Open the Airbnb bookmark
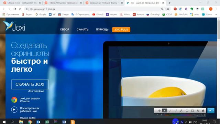Viewport: 220px width, 124px height. tap(125, 14)
